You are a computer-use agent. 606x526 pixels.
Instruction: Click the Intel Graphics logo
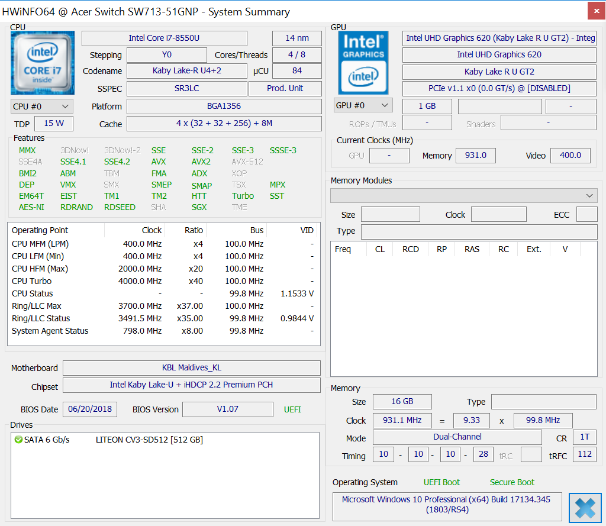[x=363, y=63]
